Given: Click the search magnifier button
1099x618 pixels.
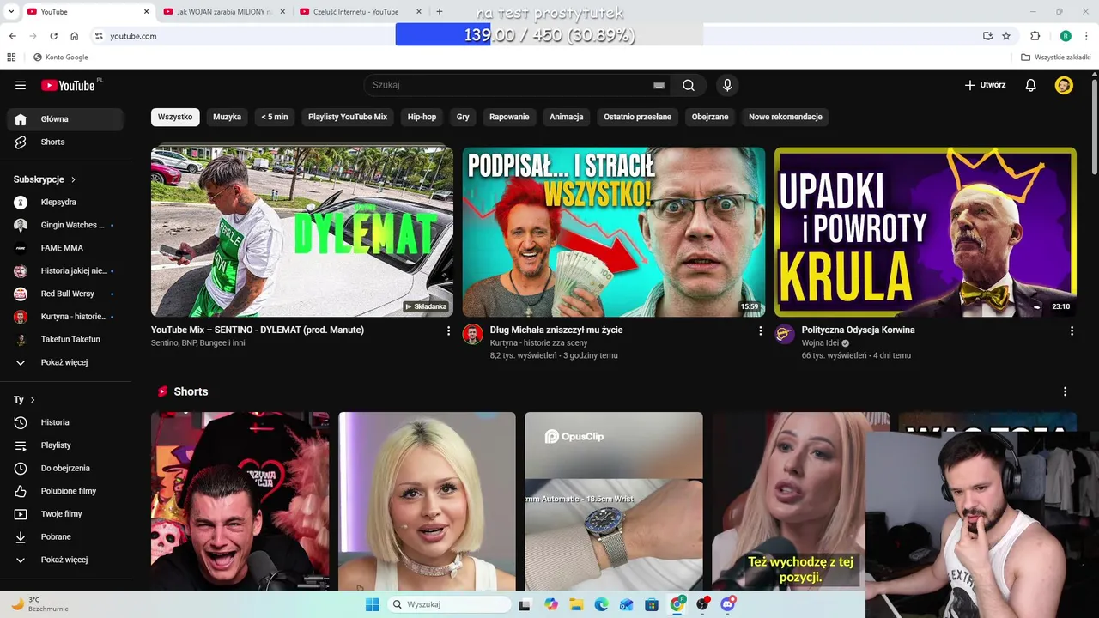Looking at the screenshot, I should (x=689, y=85).
